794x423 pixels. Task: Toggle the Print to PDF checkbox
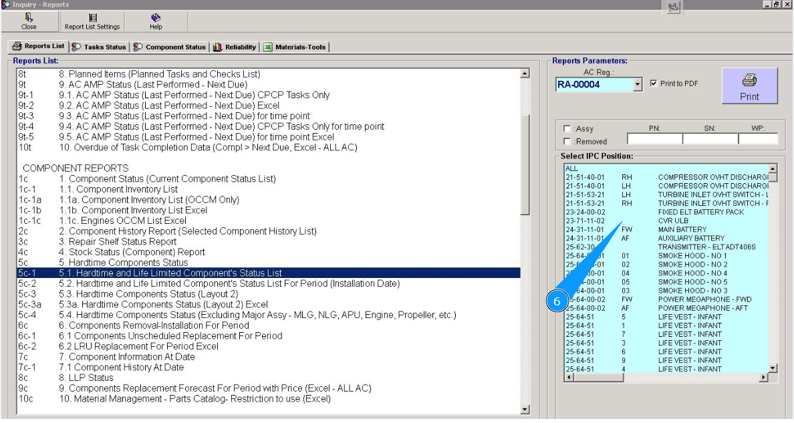point(654,83)
